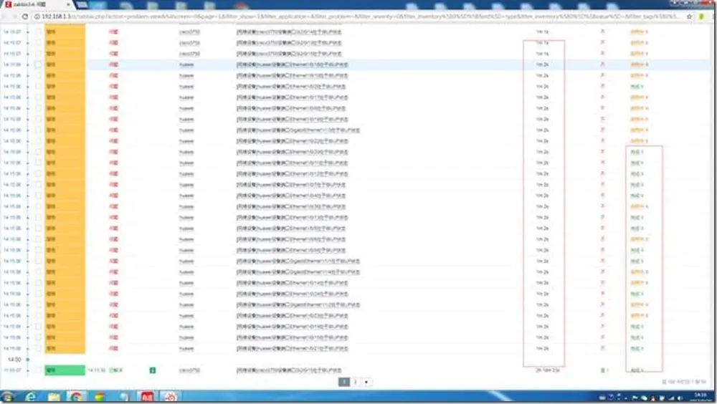Open the green extension icon in Chrome toolbar
This screenshot has height=404, width=717.
pyautogui.click(x=702, y=16)
